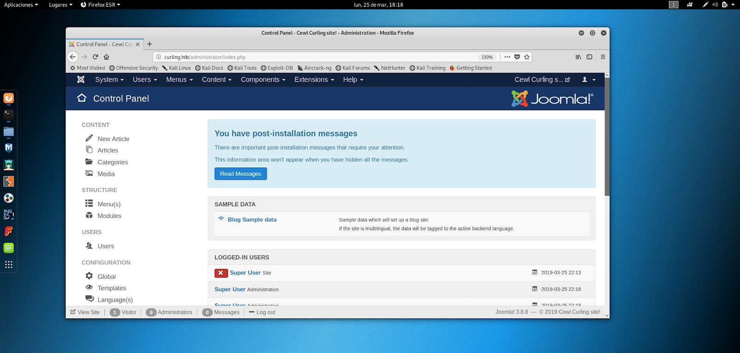Open Firefox library icon
Image resolution: width=740 pixels, height=353 pixels.
coord(578,57)
